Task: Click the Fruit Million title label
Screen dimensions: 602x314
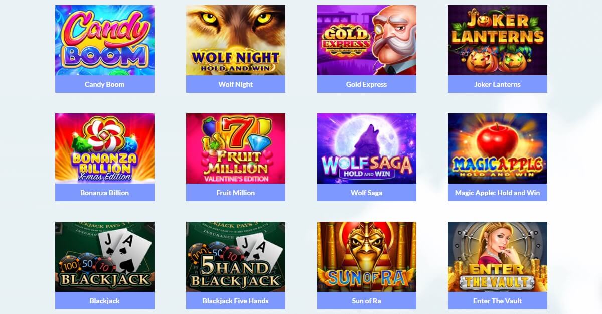Action: 236,193
